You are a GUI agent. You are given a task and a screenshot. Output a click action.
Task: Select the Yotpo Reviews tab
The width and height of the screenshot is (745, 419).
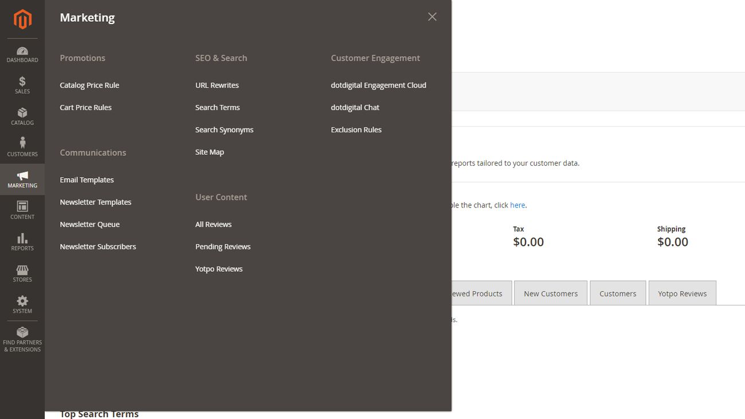point(682,293)
